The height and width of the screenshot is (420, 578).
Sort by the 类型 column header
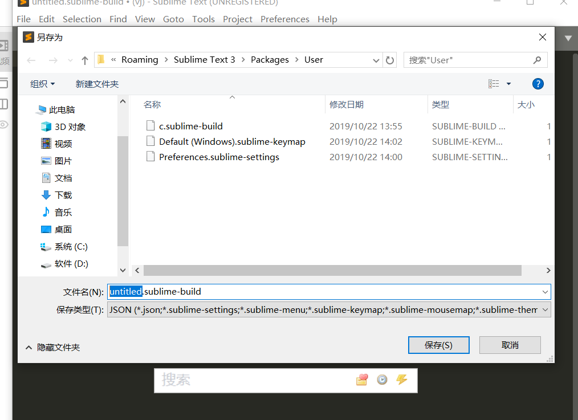[x=441, y=105]
